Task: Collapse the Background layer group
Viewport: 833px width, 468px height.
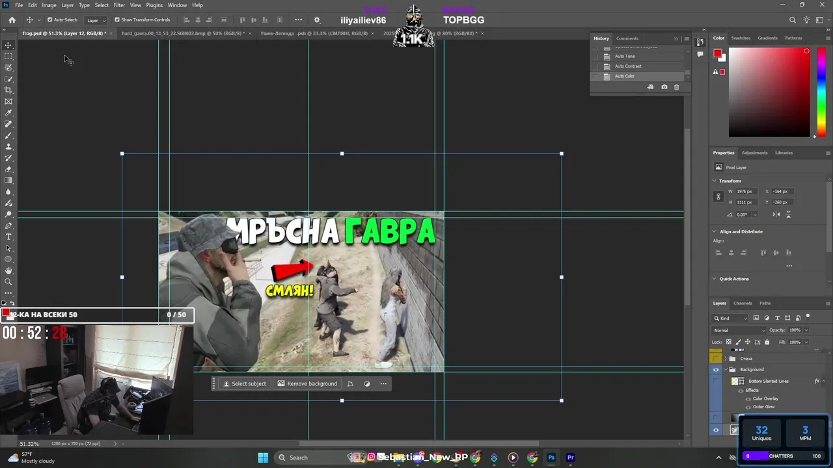Action: point(726,370)
